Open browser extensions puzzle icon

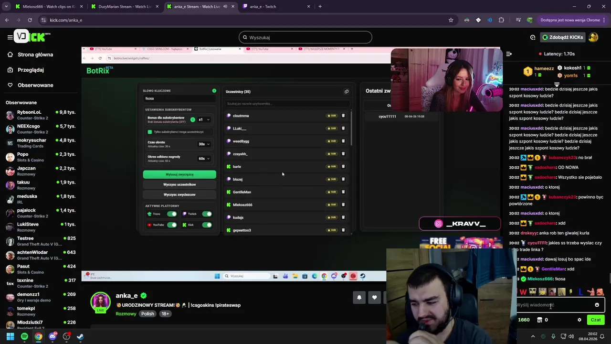coord(501,20)
